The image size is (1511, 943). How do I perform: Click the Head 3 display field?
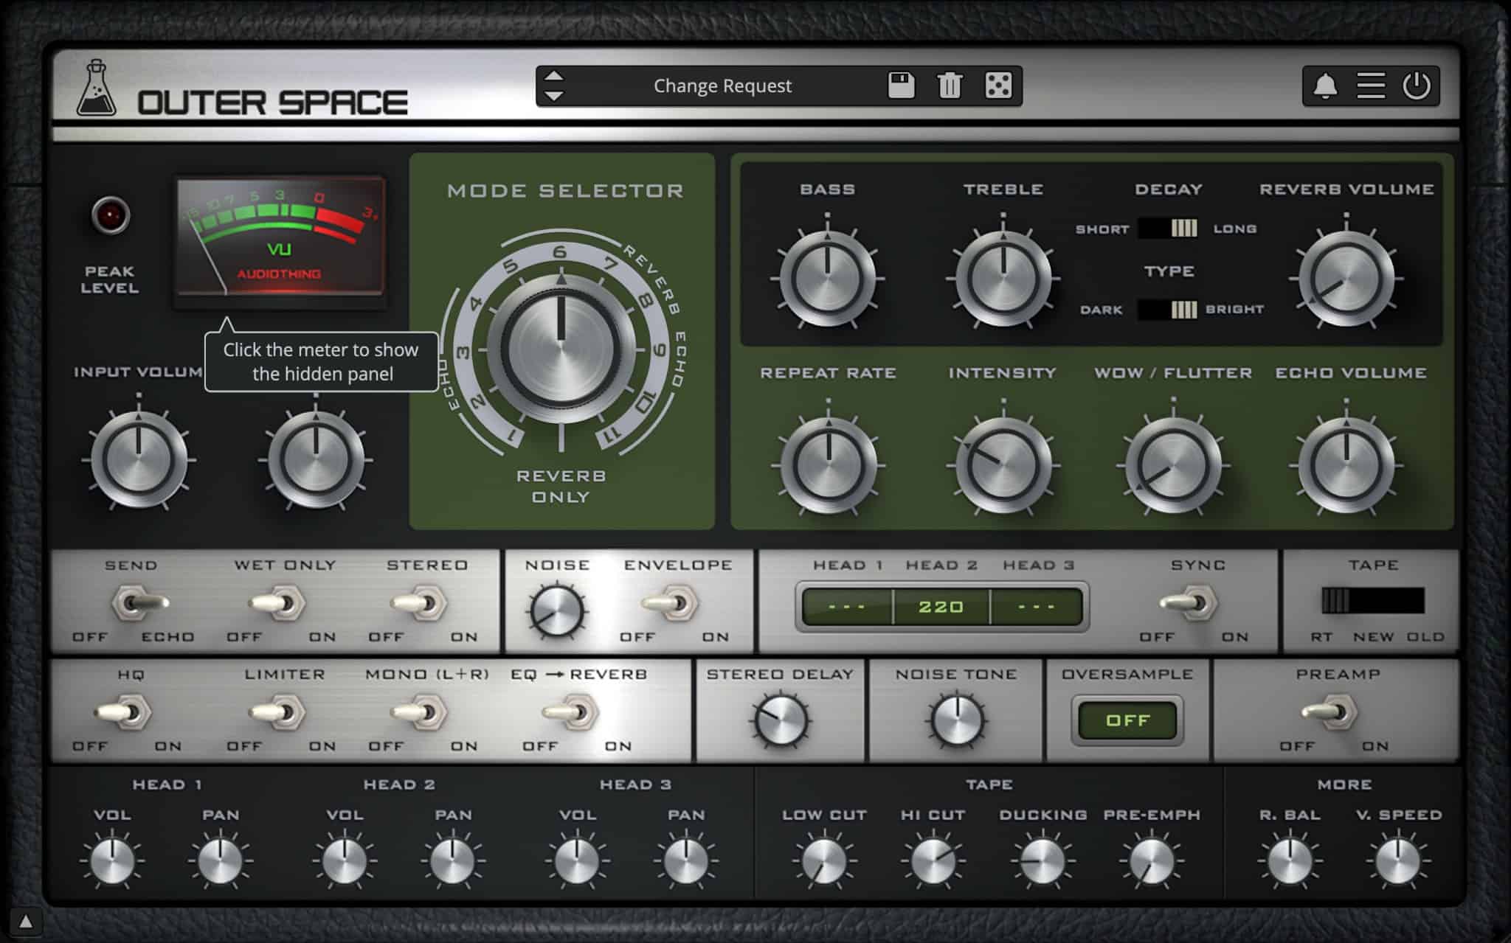pos(1037,607)
